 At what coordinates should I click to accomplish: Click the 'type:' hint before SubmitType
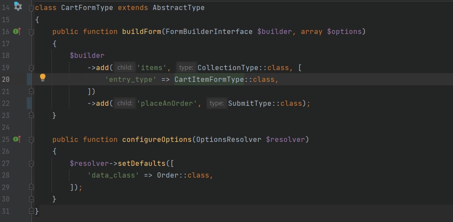point(217,103)
